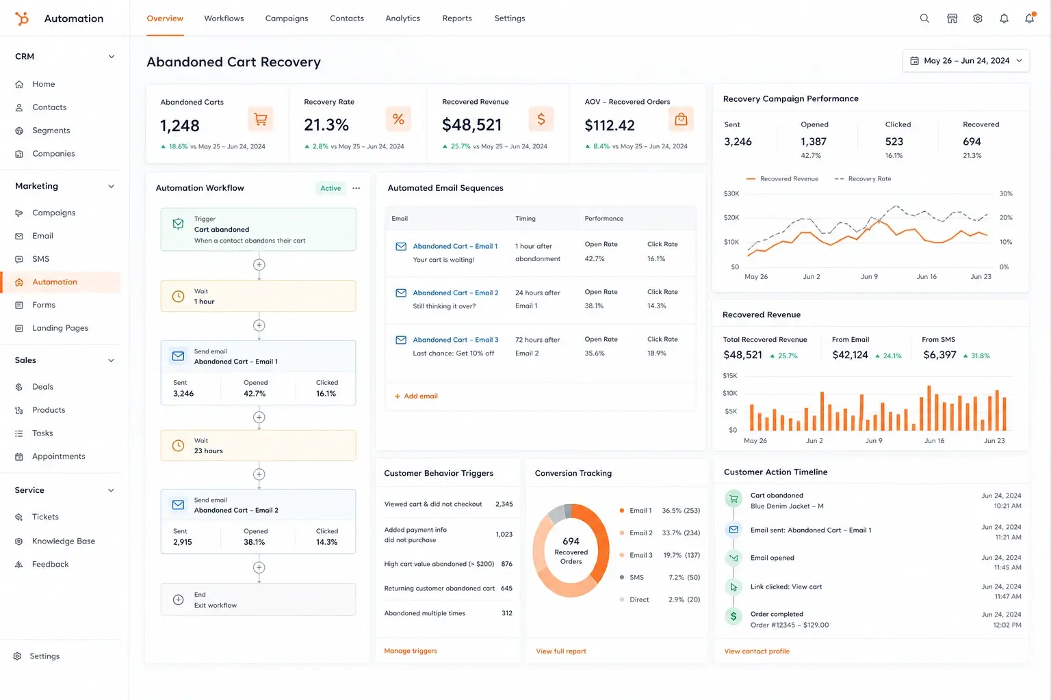This screenshot has height=700, width=1051.
Task: Click the HubSpot sprocket logo
Action: (x=22, y=18)
